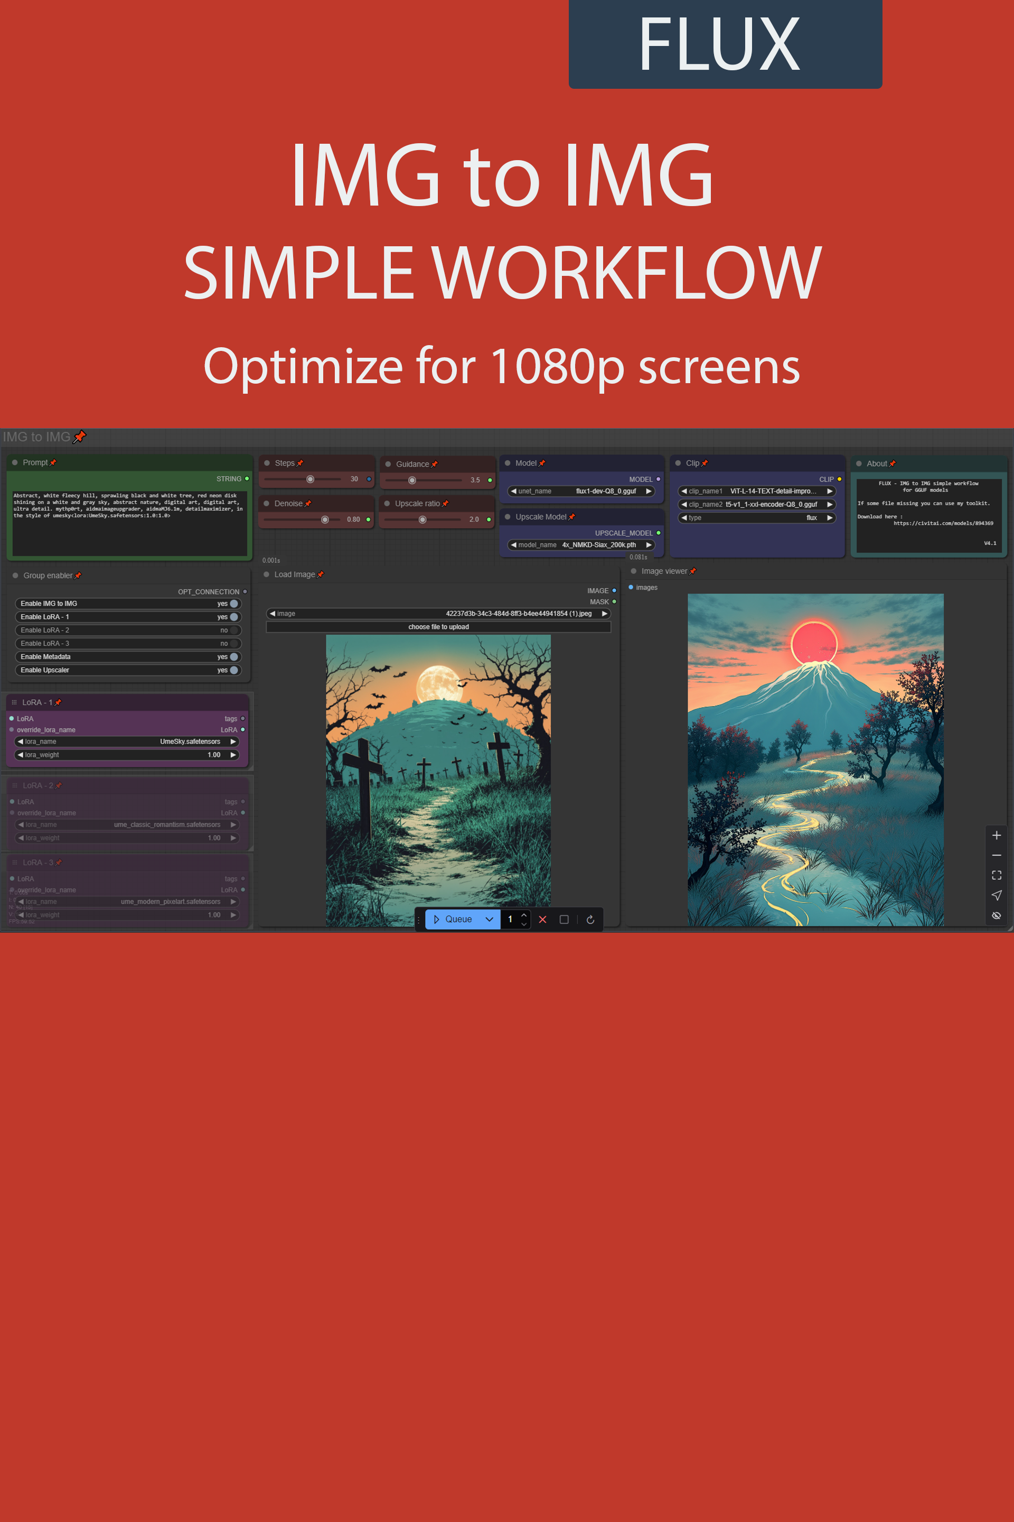The image size is (1014, 1522).
Task: Click the pin icon on Prompt node
Action: [53, 463]
